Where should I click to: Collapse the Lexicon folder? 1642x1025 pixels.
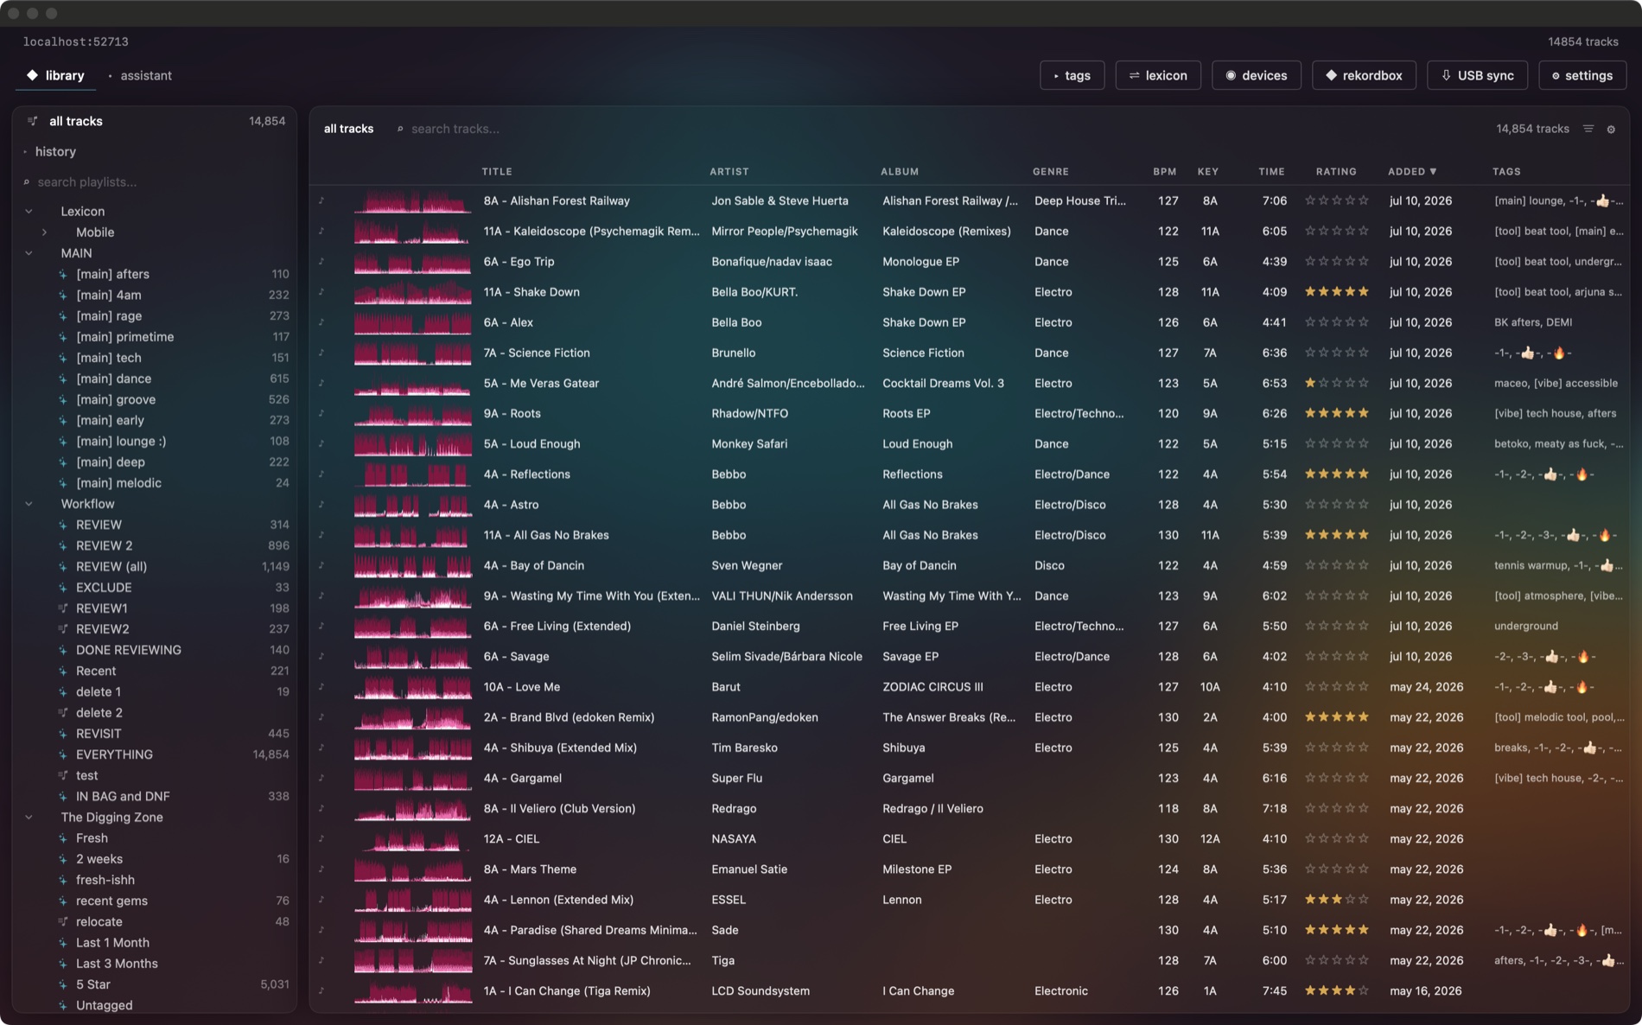point(29,211)
